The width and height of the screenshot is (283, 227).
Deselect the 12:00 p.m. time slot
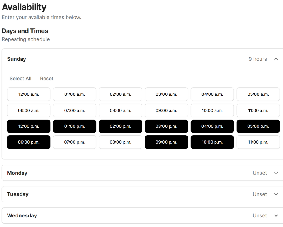29,126
